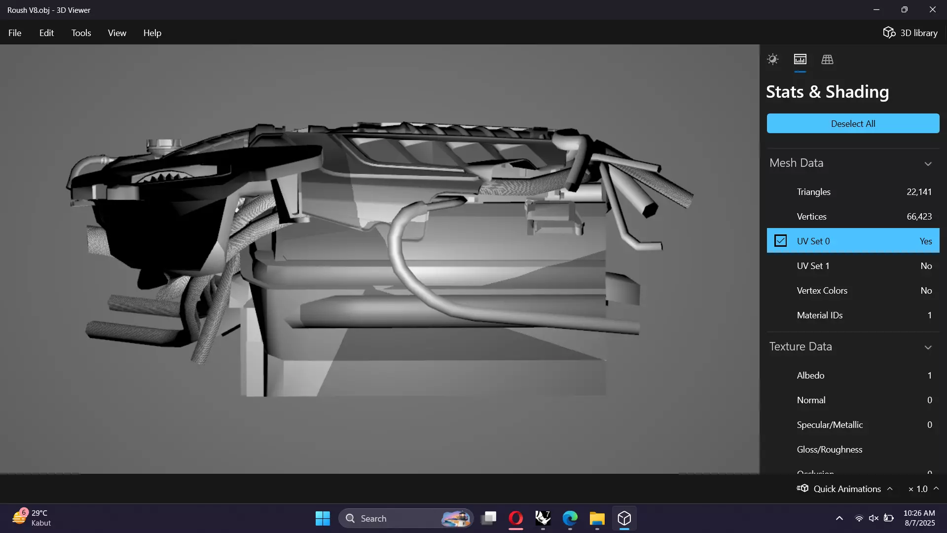Select the UV Set 1 row

[853, 266]
